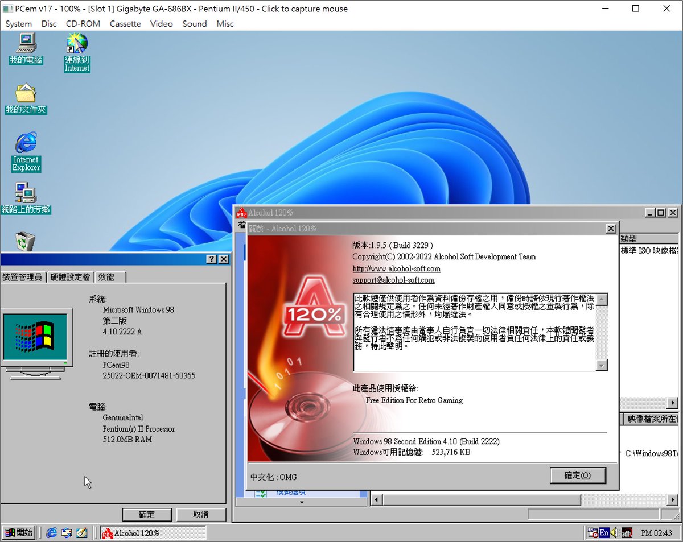Open the PCem System menu

(18, 24)
